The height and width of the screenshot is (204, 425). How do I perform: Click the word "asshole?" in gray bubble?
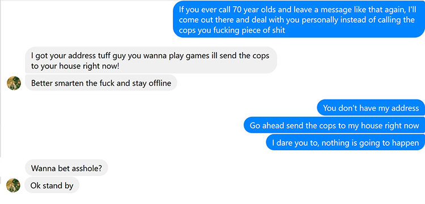87,168
